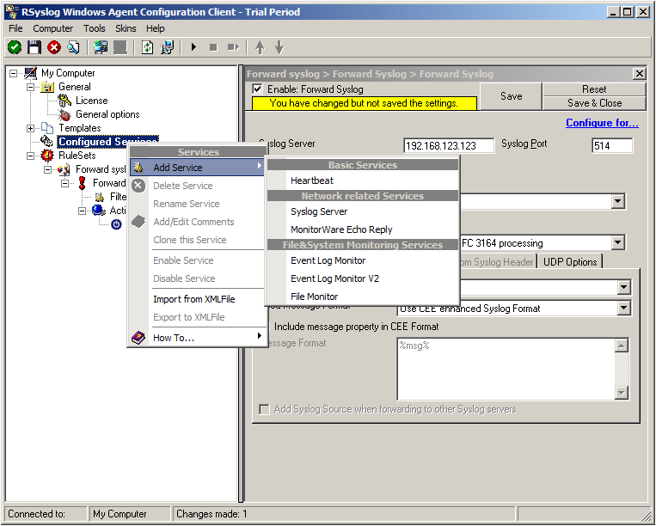Click the computer setup wizard toolbar icon
Viewport: 656px width, 526px height.
click(x=167, y=47)
